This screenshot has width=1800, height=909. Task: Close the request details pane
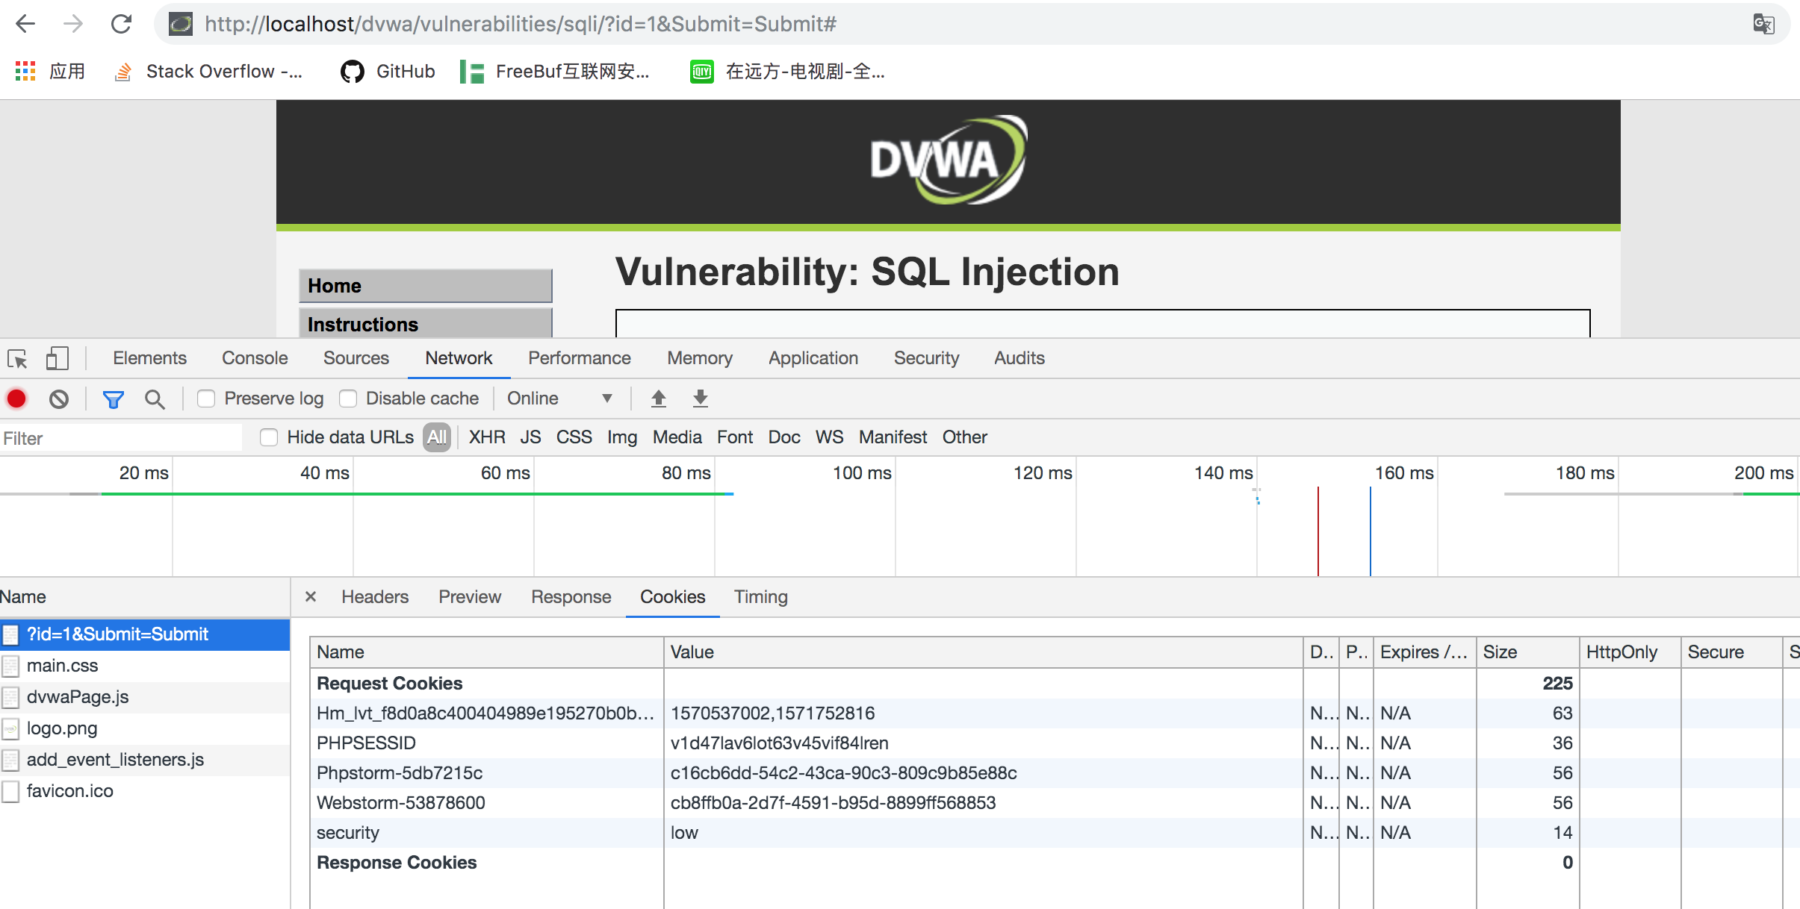coord(311,597)
